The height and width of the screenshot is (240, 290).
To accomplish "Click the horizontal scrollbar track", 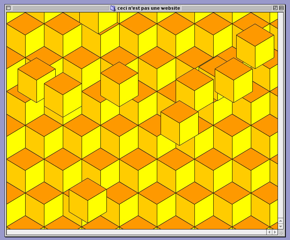I will (x=137, y=232).
